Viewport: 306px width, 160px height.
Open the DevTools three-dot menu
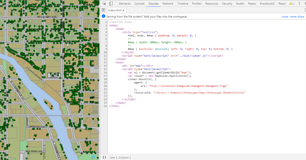click(299, 4)
